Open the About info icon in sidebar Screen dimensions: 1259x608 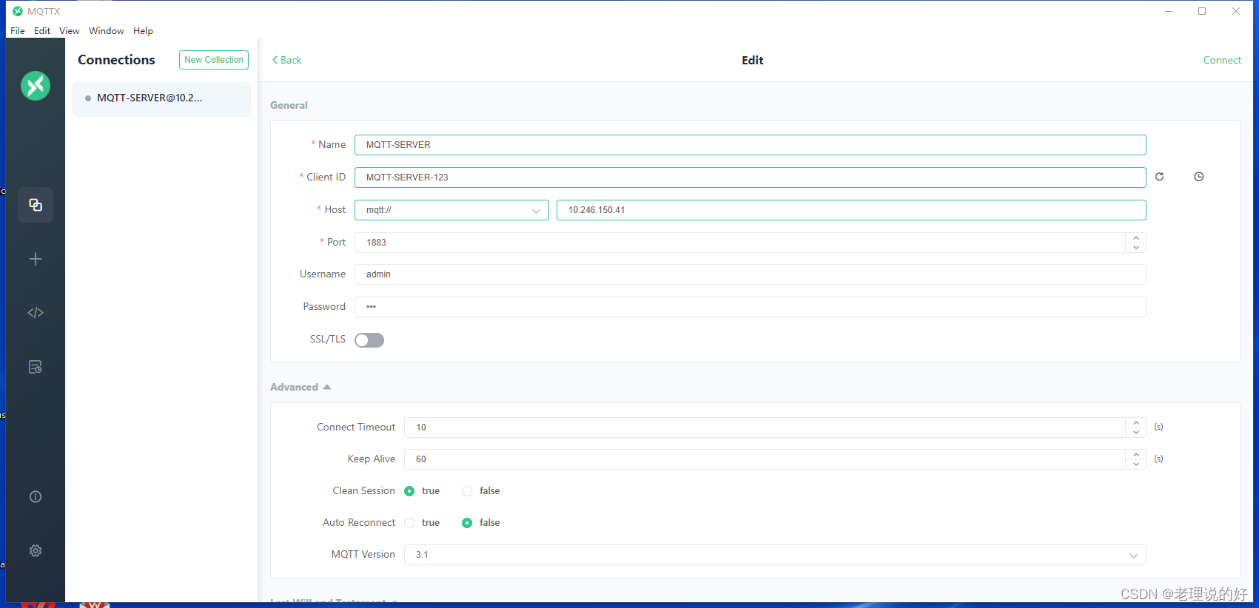click(x=36, y=496)
